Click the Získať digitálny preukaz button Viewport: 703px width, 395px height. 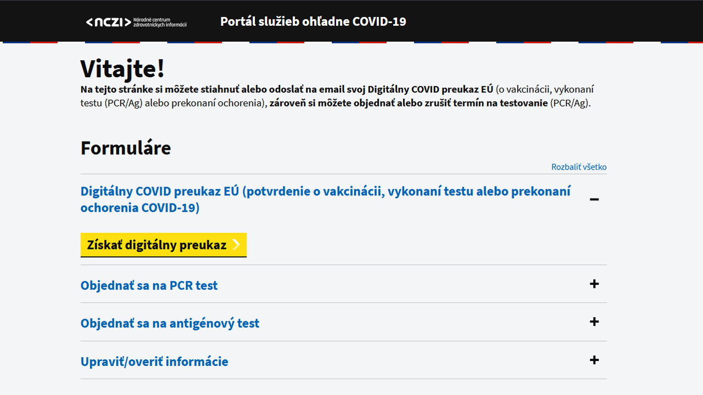point(164,245)
